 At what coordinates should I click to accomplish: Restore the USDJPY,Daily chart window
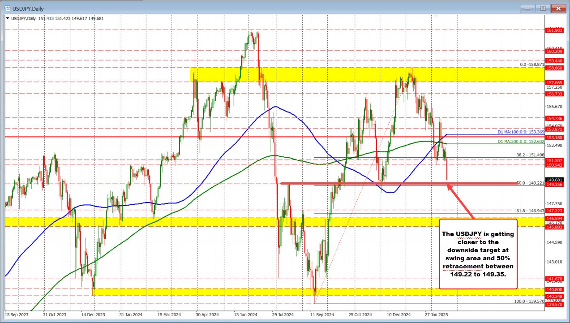[542, 8]
